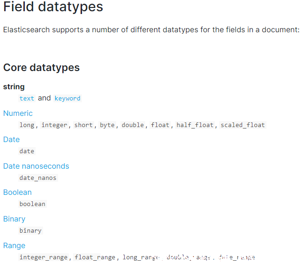
Task: Click the date_nanos code label
Action: [38, 178]
